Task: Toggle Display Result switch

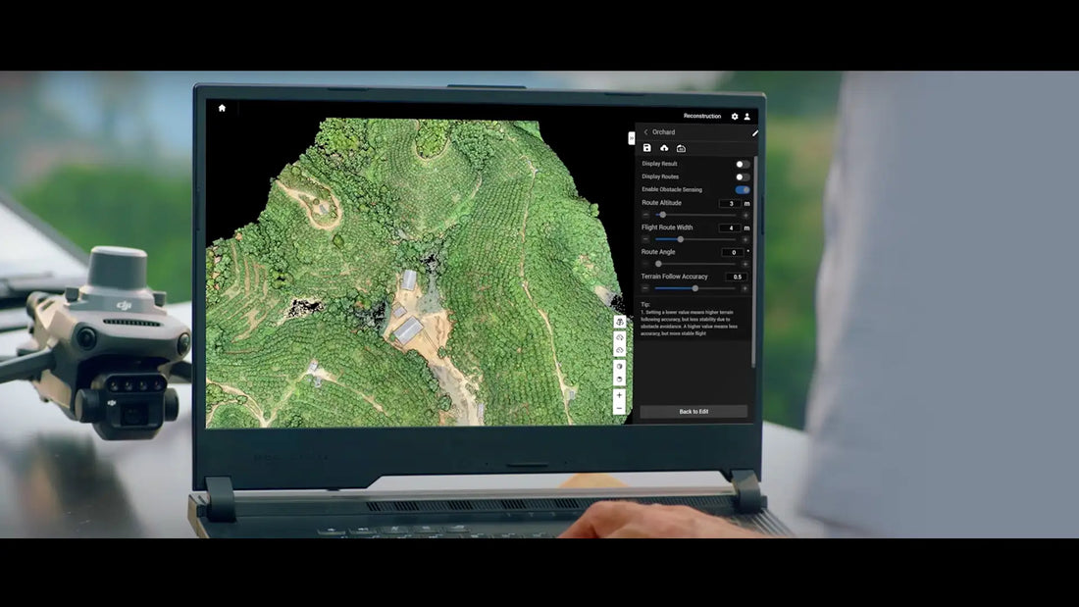Action: (x=743, y=164)
